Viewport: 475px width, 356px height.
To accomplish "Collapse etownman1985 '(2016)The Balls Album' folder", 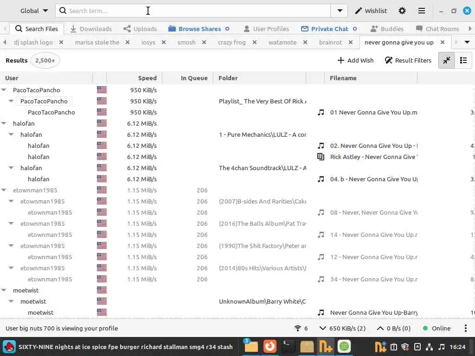I will (11, 223).
